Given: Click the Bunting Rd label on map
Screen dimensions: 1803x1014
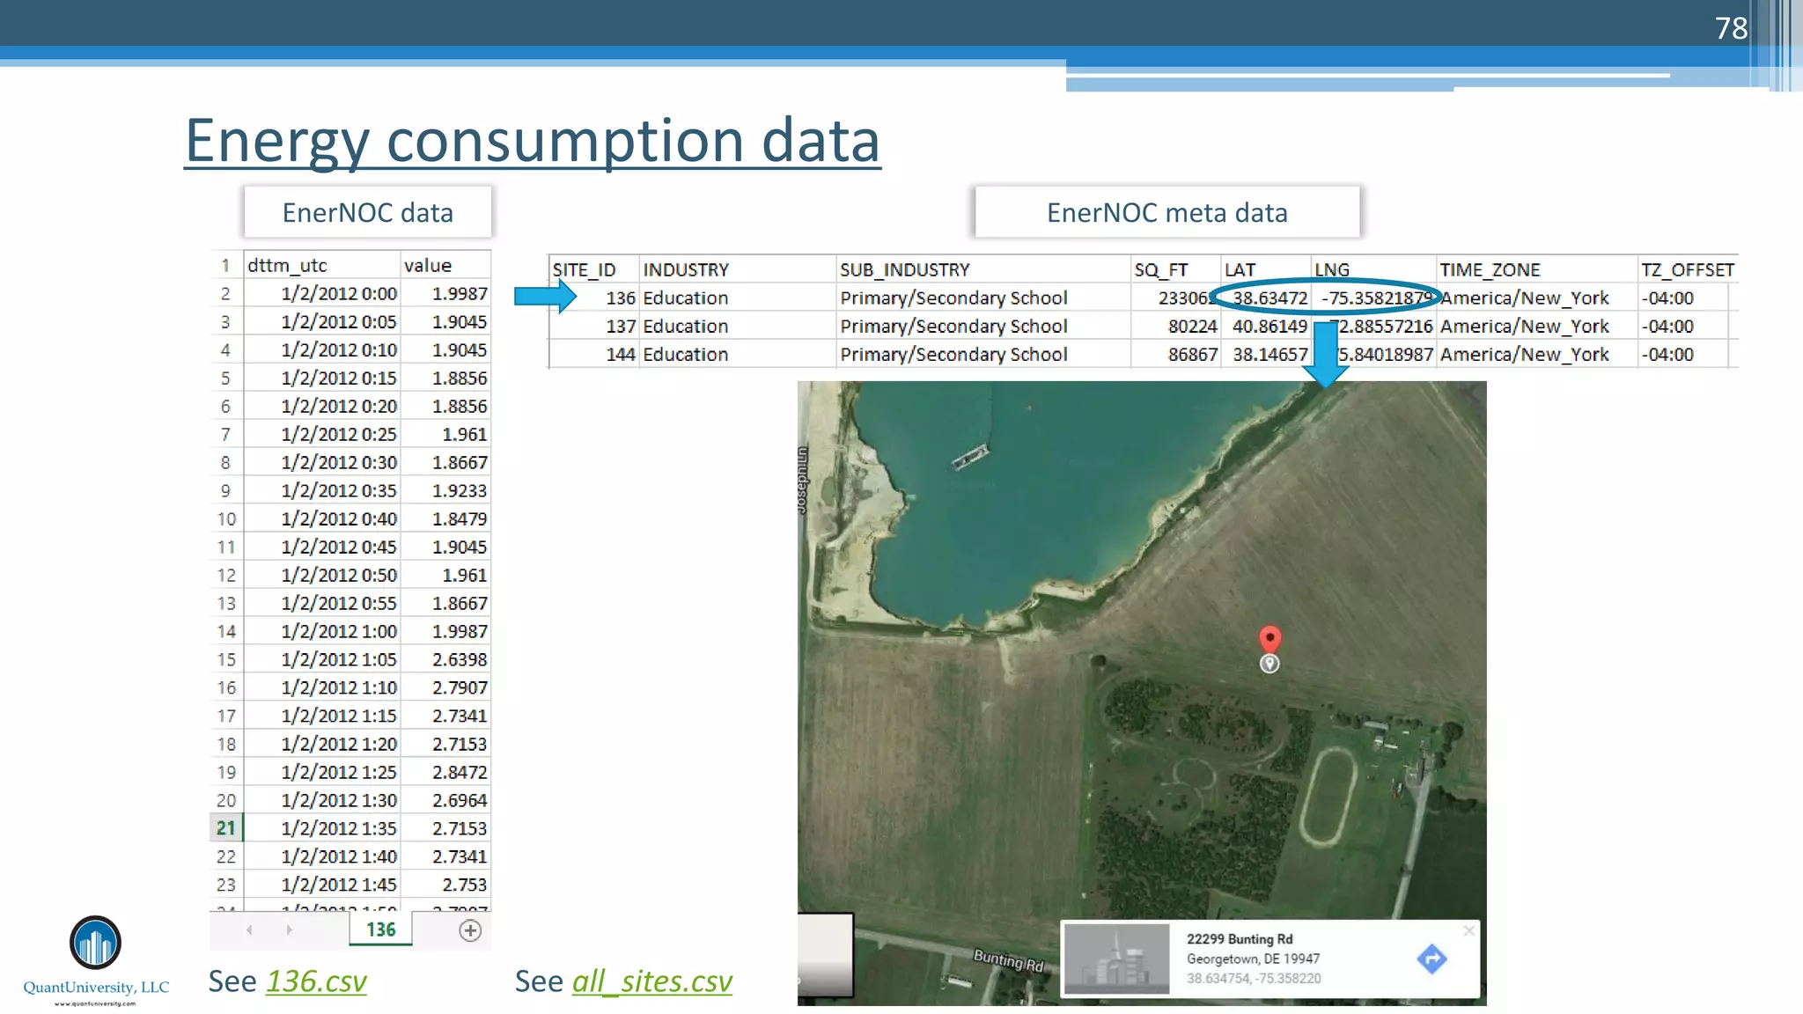Looking at the screenshot, I should [x=1008, y=959].
